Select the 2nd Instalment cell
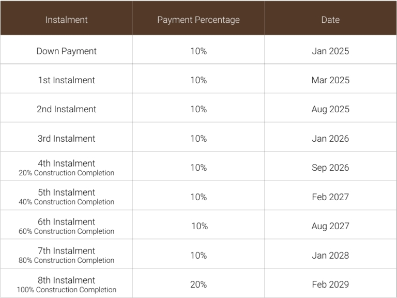Screen dimensions: 397x298 point(66,109)
